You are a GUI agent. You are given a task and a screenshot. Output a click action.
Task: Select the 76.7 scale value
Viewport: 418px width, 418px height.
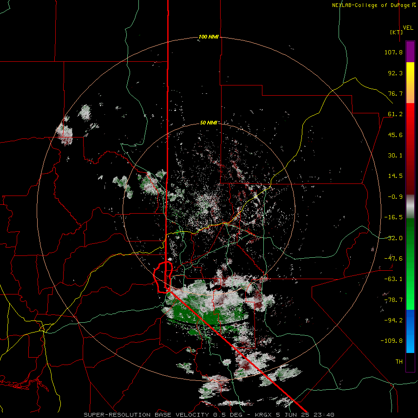(x=395, y=93)
